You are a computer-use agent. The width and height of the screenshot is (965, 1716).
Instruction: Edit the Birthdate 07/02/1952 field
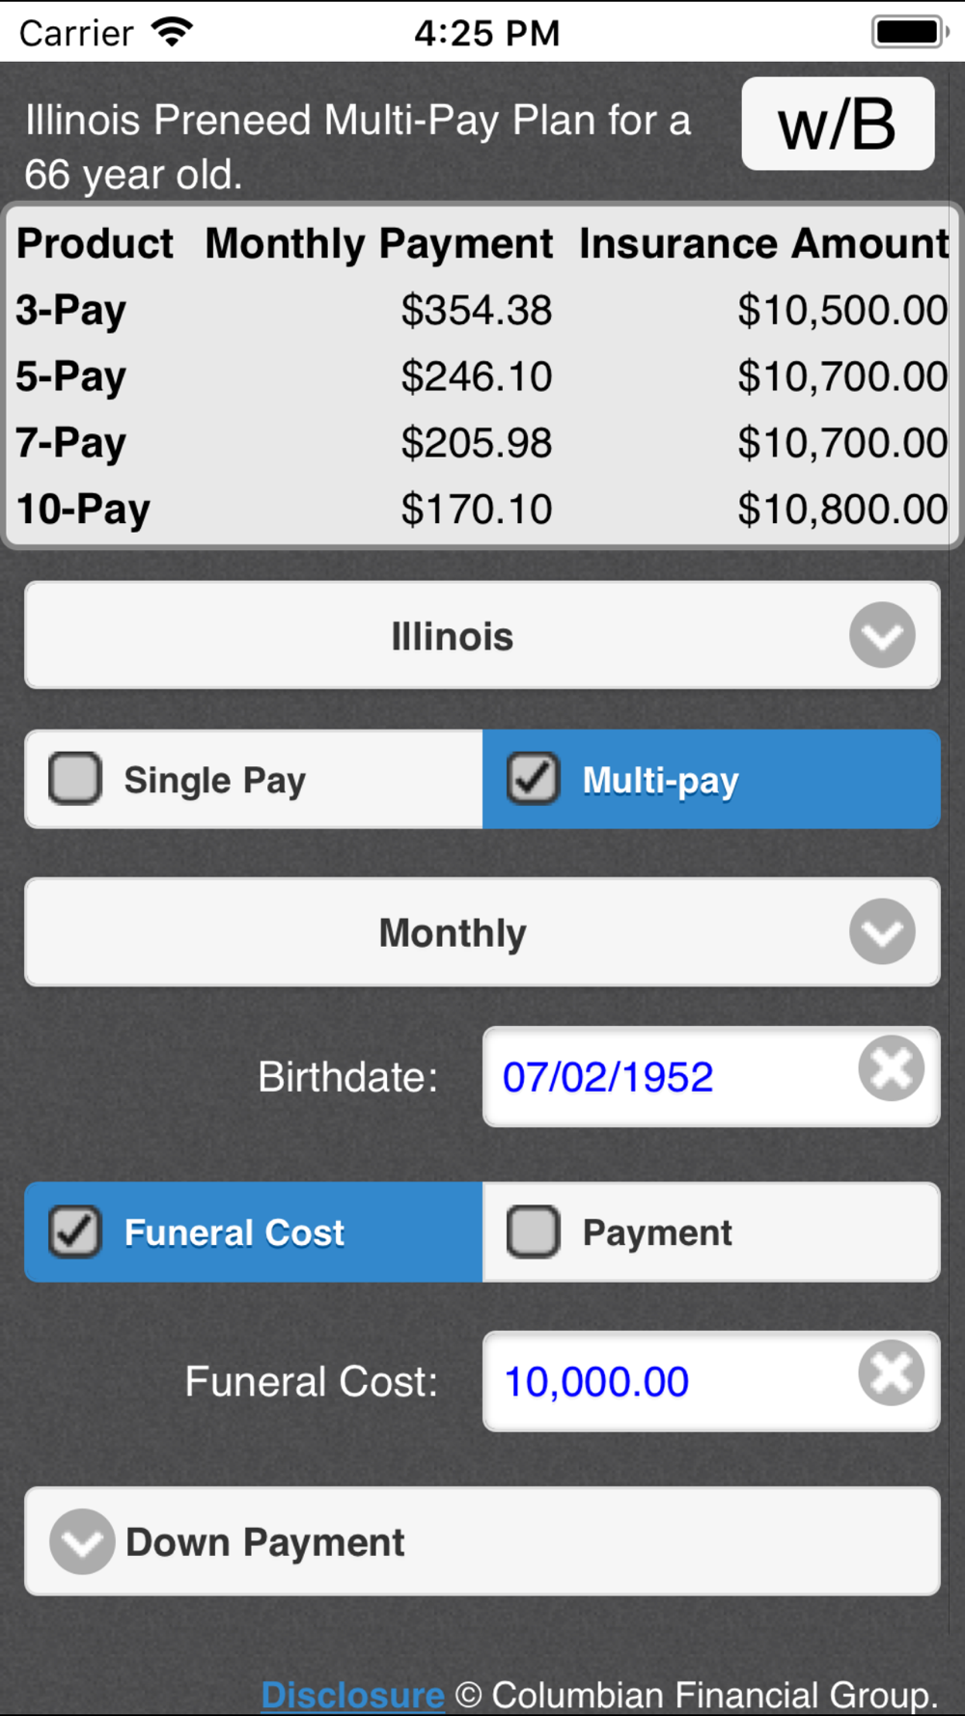(711, 1076)
